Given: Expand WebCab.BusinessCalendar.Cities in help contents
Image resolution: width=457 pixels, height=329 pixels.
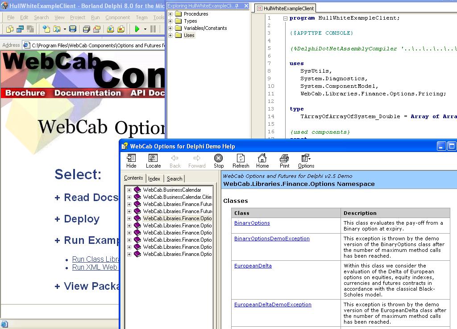Looking at the screenshot, I should [129, 197].
